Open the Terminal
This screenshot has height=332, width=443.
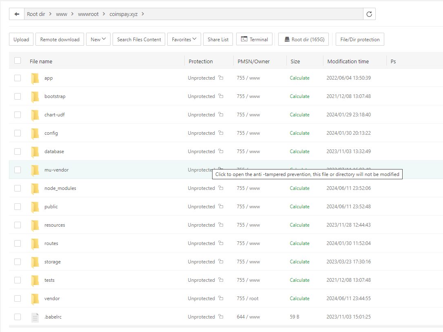pos(254,40)
